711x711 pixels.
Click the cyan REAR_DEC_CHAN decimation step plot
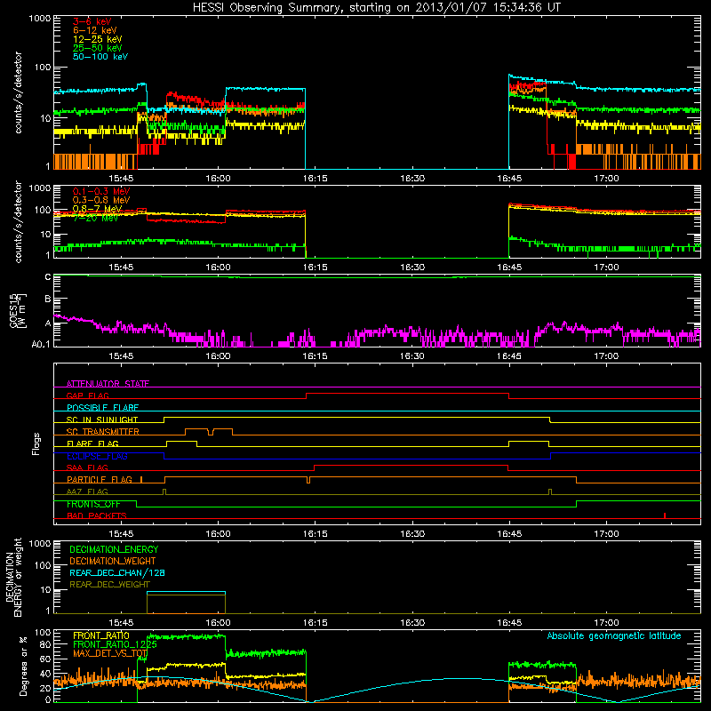point(186,592)
